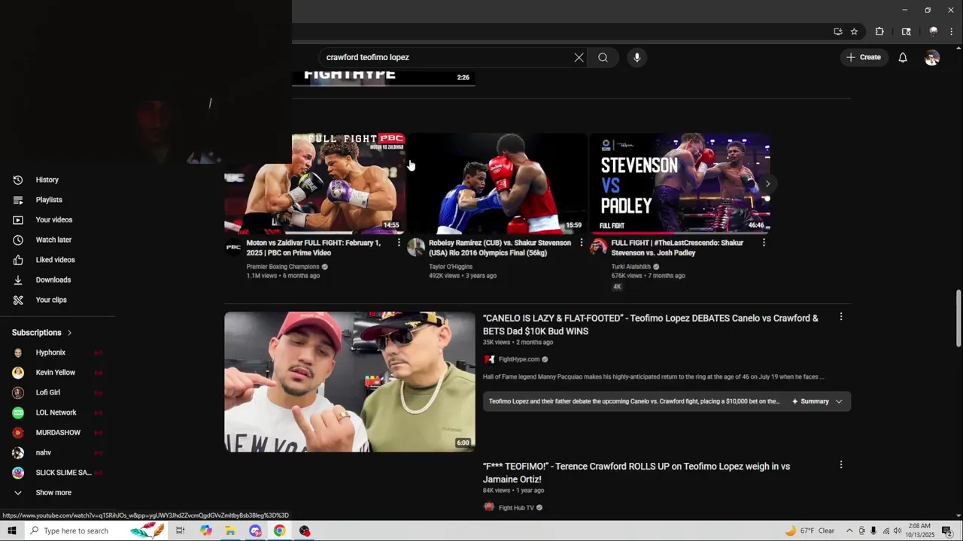Open Chrome extensions puzzle icon
This screenshot has height=541, width=963.
tap(879, 32)
